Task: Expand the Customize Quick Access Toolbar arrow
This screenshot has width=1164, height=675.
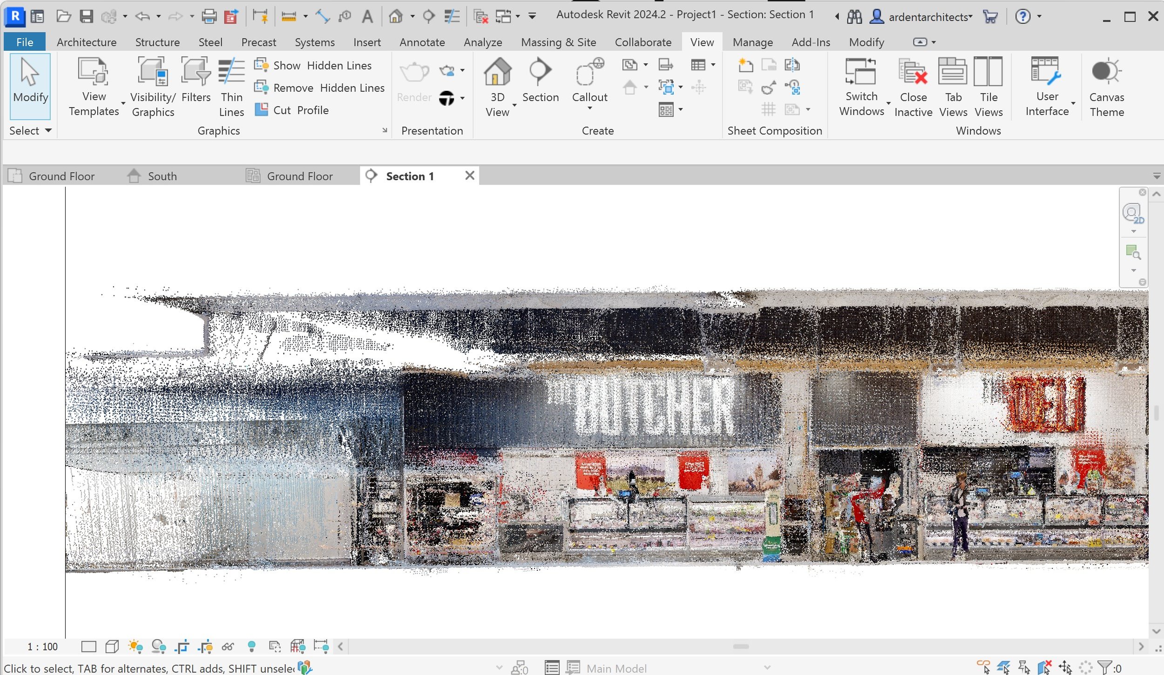Action: 532,16
